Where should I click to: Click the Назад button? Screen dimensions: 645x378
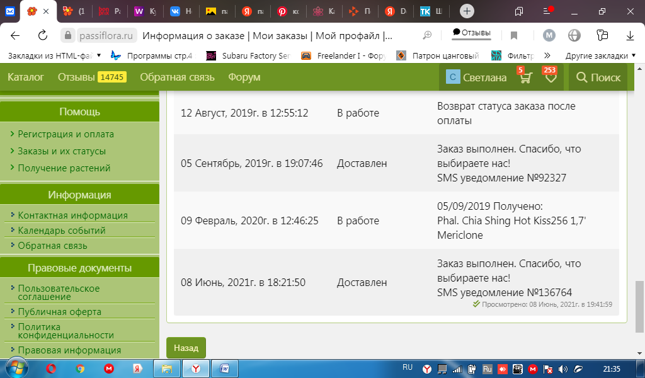pos(186,348)
